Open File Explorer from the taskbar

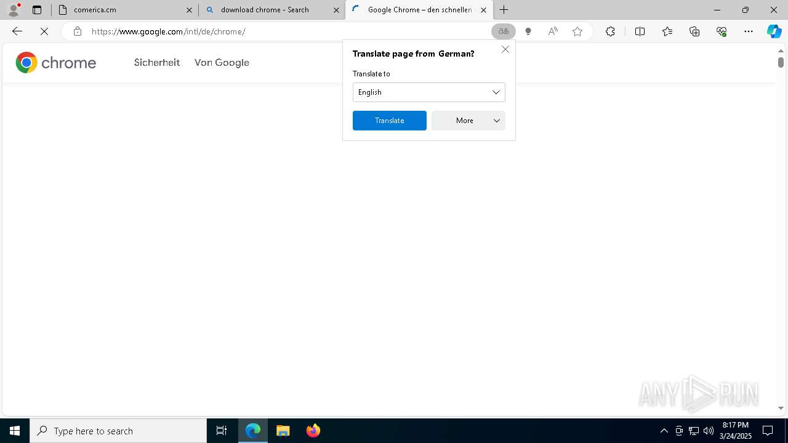[283, 431]
